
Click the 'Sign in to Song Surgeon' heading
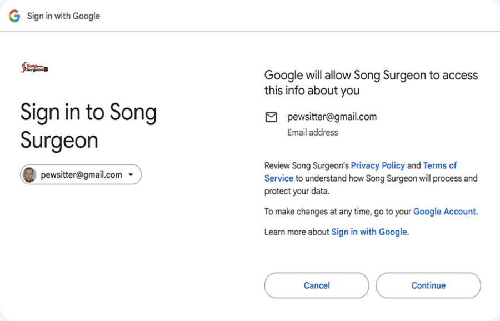point(88,126)
